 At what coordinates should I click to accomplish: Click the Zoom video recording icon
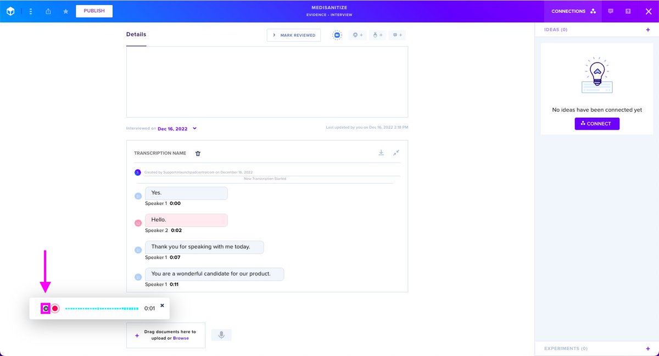pyautogui.click(x=337, y=35)
